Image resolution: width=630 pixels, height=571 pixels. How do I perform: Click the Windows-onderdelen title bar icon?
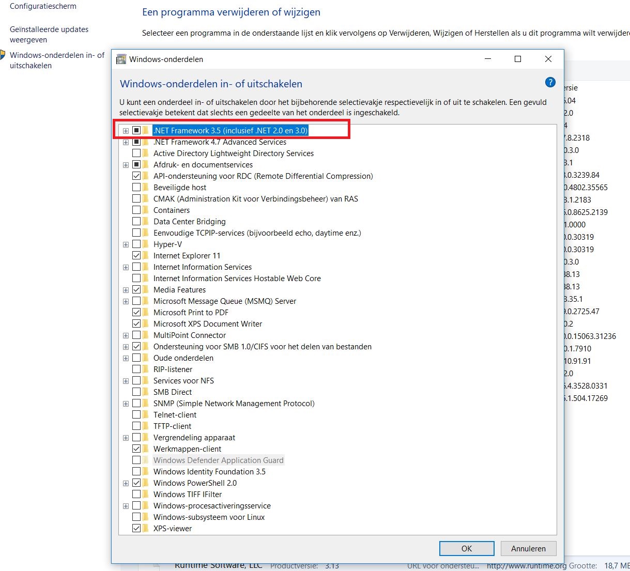[x=121, y=59]
